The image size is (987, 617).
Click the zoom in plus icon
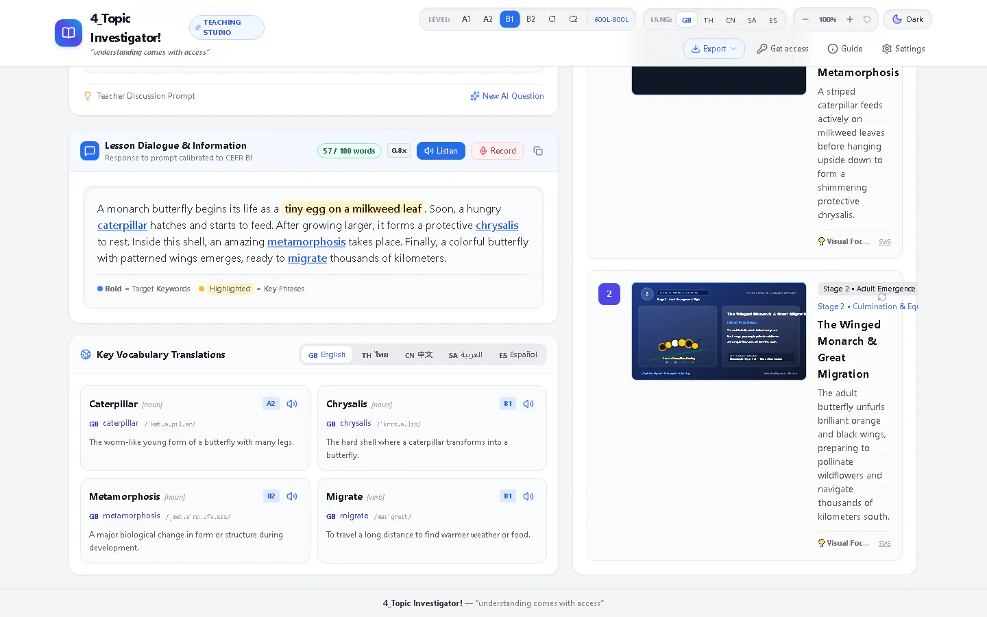pos(850,19)
